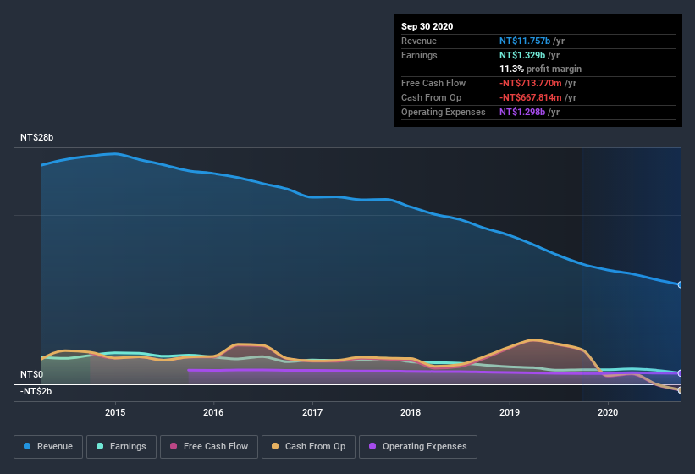Click the Earnings row label in tooltip
The height and width of the screenshot is (474, 695).
tap(419, 55)
